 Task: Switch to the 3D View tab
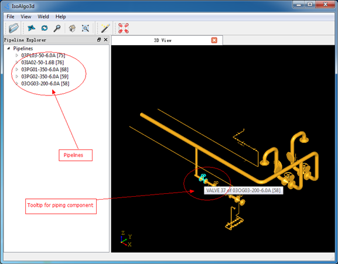(x=162, y=40)
